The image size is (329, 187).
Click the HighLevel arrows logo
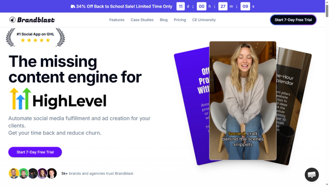20,99
